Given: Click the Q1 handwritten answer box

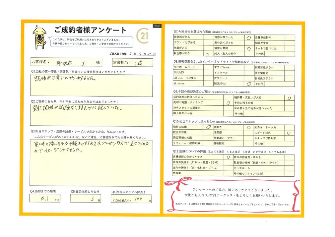Looking at the screenshot, I should click(92, 85).
